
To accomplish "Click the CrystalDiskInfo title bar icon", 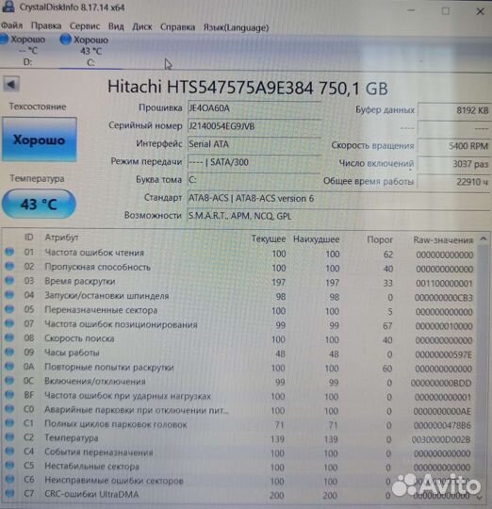I will pyautogui.click(x=8, y=7).
